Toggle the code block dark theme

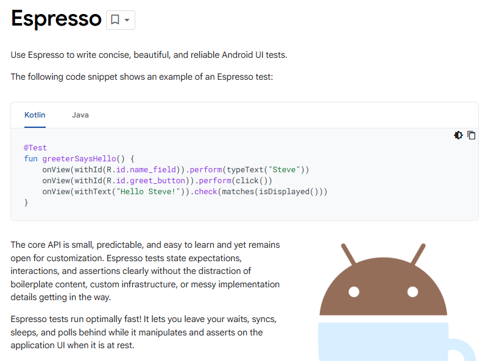pos(458,135)
